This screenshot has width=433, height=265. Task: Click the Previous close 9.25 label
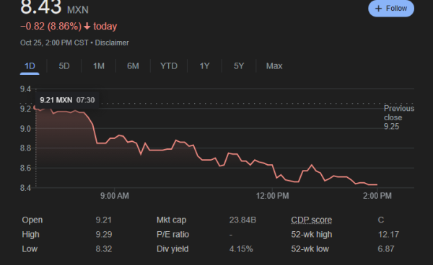click(399, 117)
